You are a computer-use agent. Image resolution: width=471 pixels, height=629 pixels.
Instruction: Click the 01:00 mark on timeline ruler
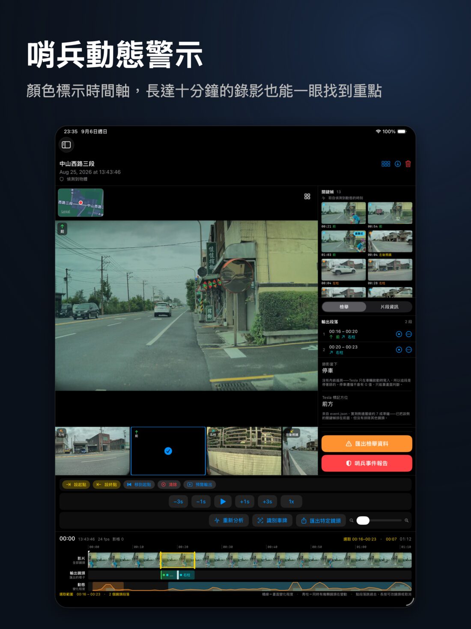coord(361,547)
